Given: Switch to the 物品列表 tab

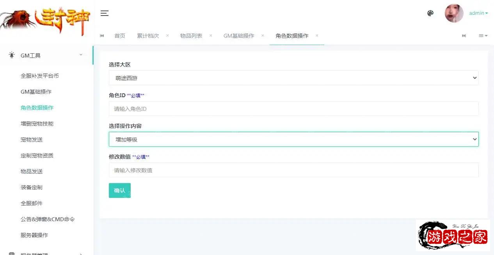Looking at the screenshot, I should 191,36.
